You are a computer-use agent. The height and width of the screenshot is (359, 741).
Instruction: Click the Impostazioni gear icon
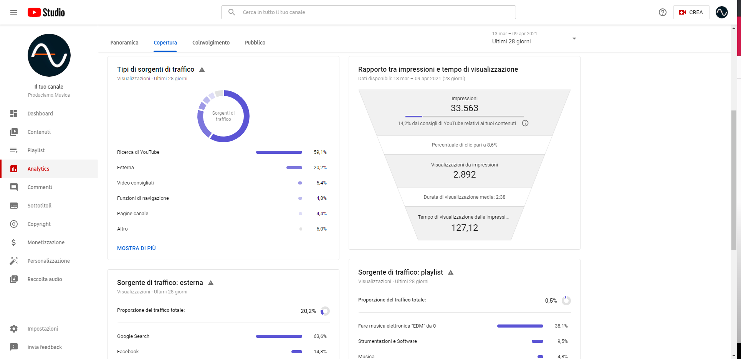tap(14, 329)
